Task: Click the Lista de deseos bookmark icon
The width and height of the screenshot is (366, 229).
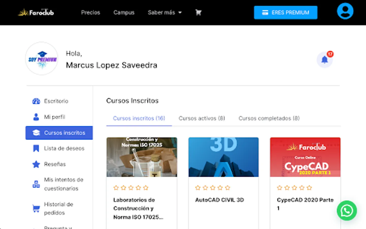Action: pyautogui.click(x=36, y=148)
